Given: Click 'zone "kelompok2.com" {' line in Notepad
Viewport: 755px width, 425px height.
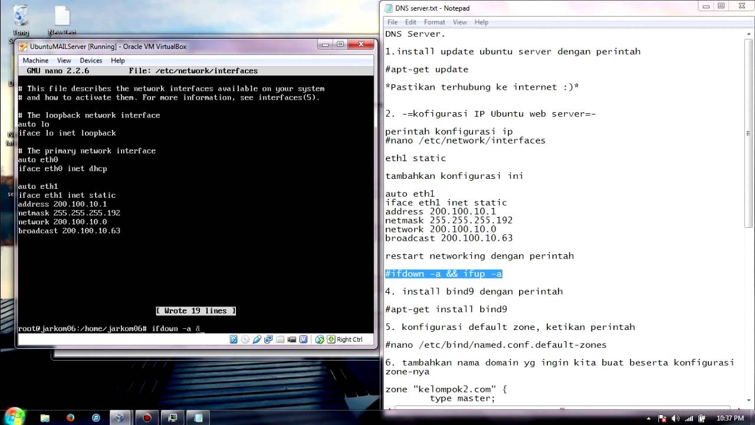Looking at the screenshot, I should pos(446,390).
